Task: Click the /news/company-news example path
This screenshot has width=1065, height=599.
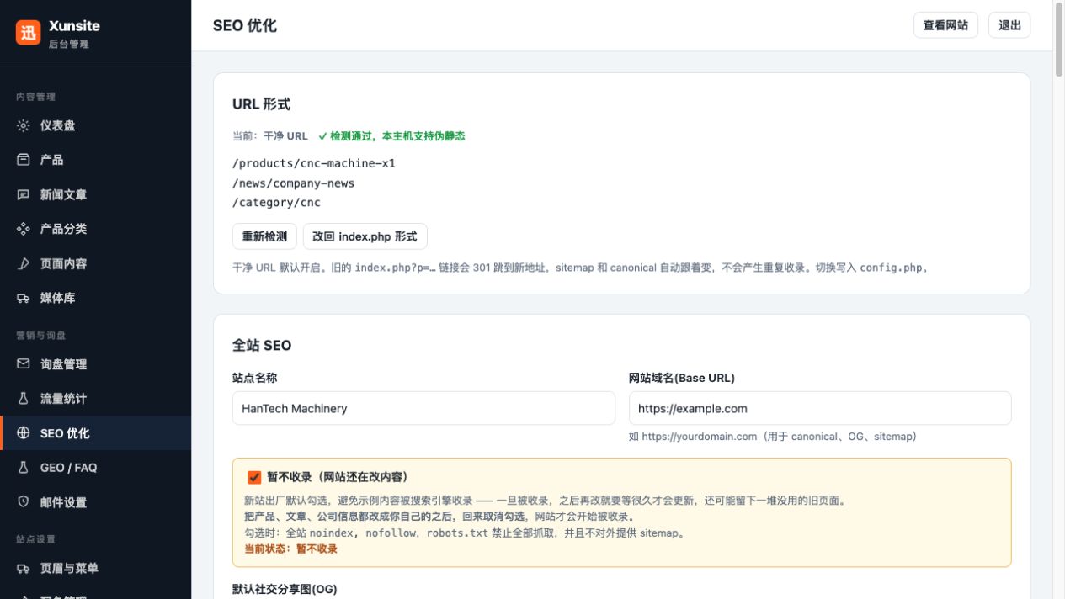Action: click(293, 183)
